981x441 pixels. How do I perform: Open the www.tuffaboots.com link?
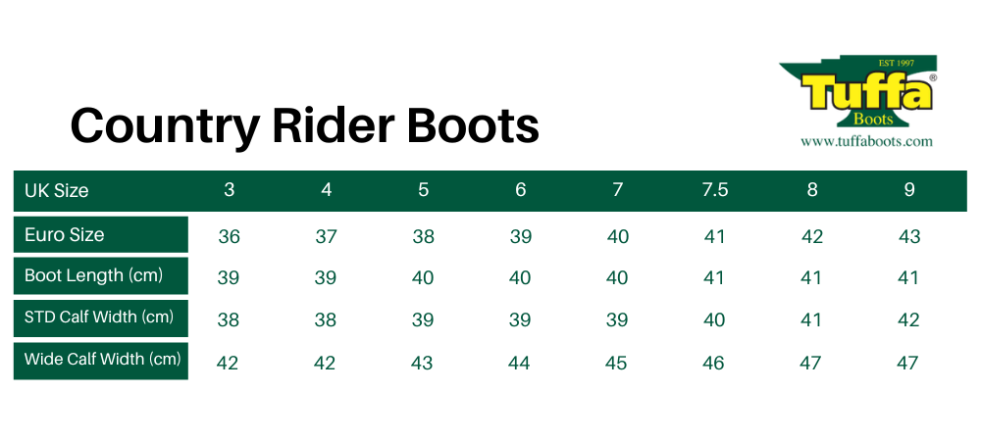[x=866, y=141]
